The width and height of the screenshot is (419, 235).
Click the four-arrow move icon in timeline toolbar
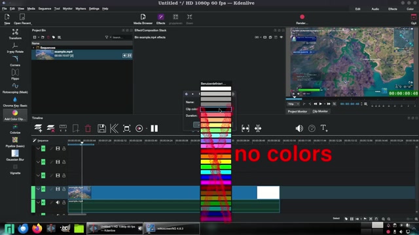pos(258,129)
